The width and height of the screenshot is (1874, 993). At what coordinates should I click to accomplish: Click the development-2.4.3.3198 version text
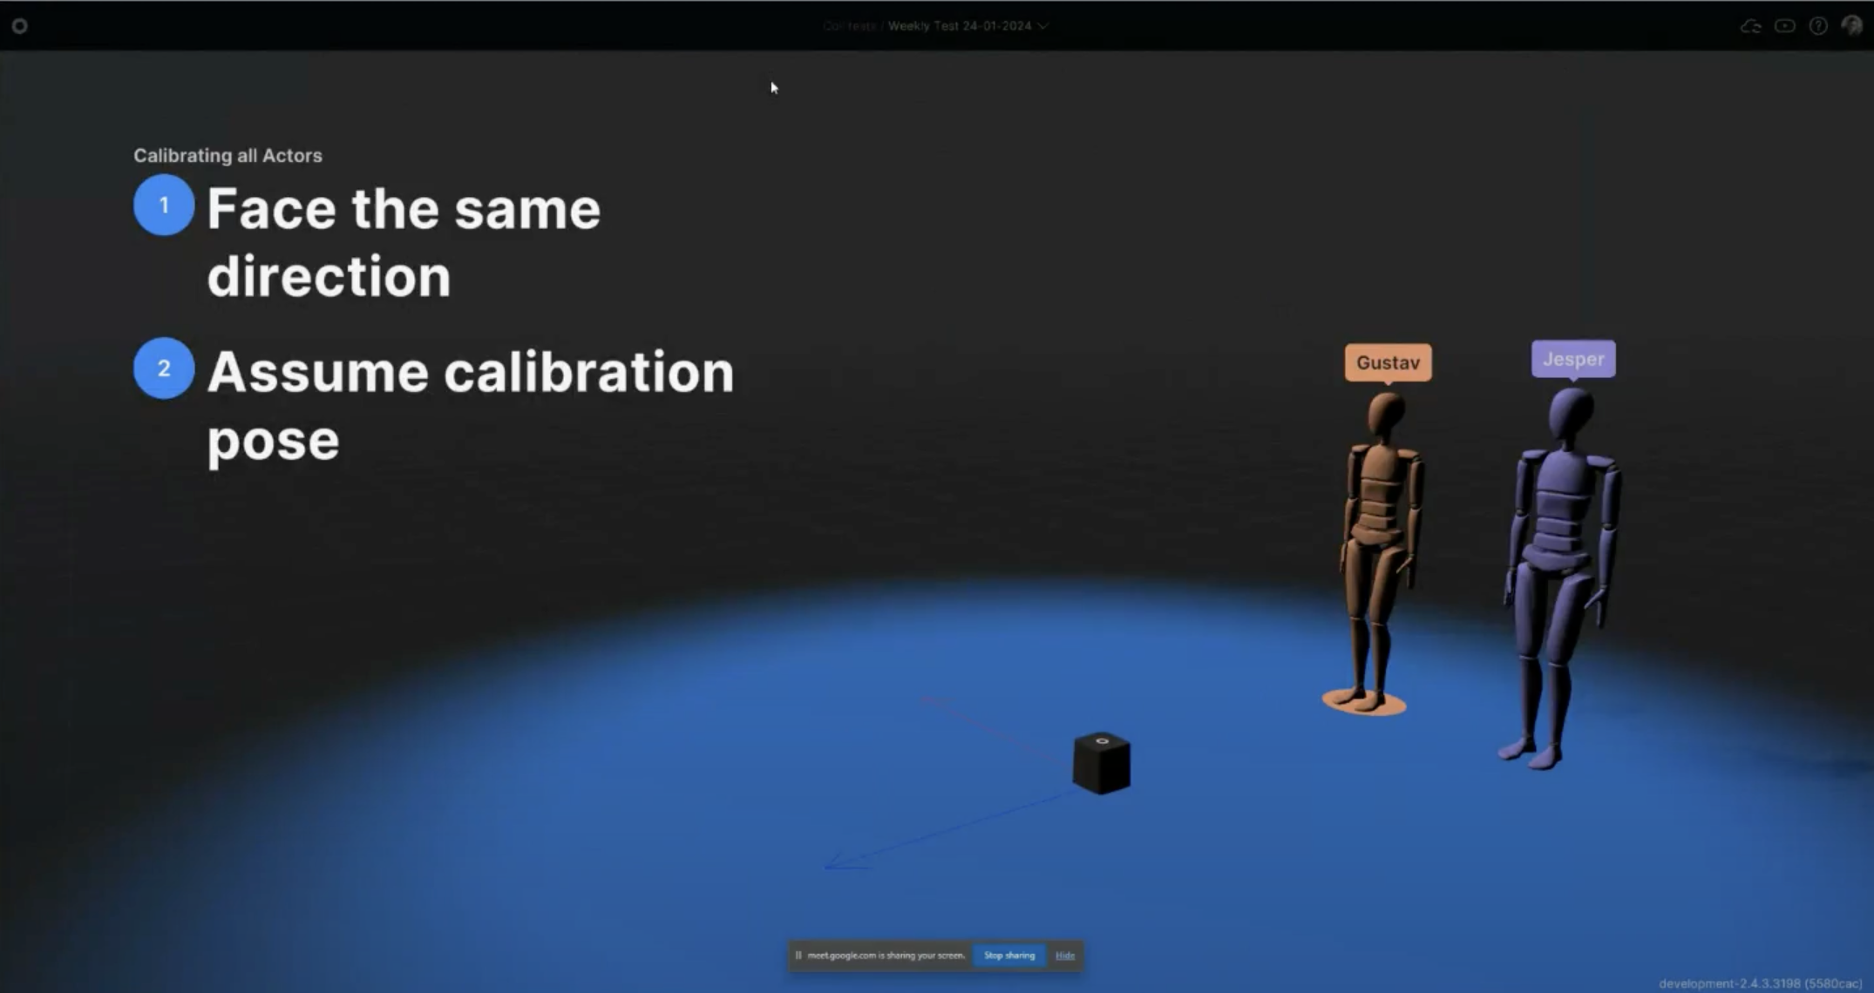click(1761, 983)
